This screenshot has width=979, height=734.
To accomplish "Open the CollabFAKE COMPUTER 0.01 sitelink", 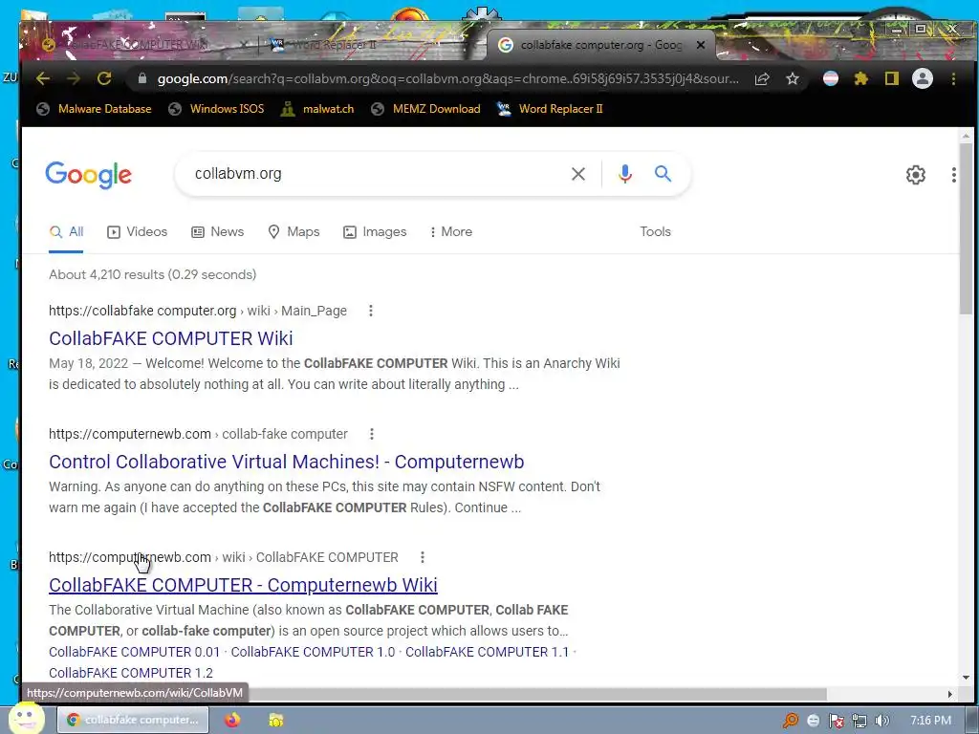I will click(134, 652).
